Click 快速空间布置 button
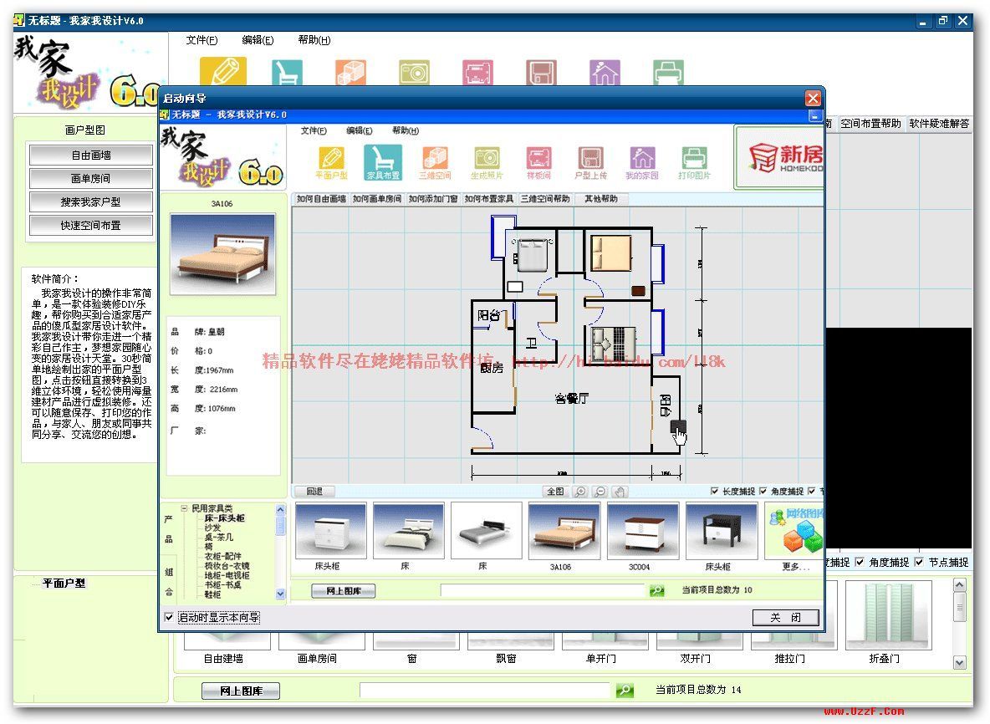Viewport: 990px width, 724px height. click(91, 226)
